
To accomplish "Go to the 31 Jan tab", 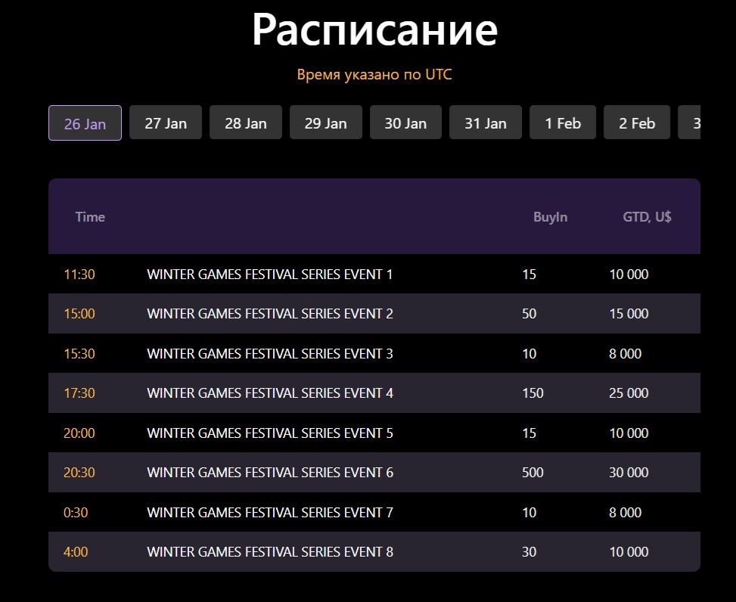I will [486, 123].
